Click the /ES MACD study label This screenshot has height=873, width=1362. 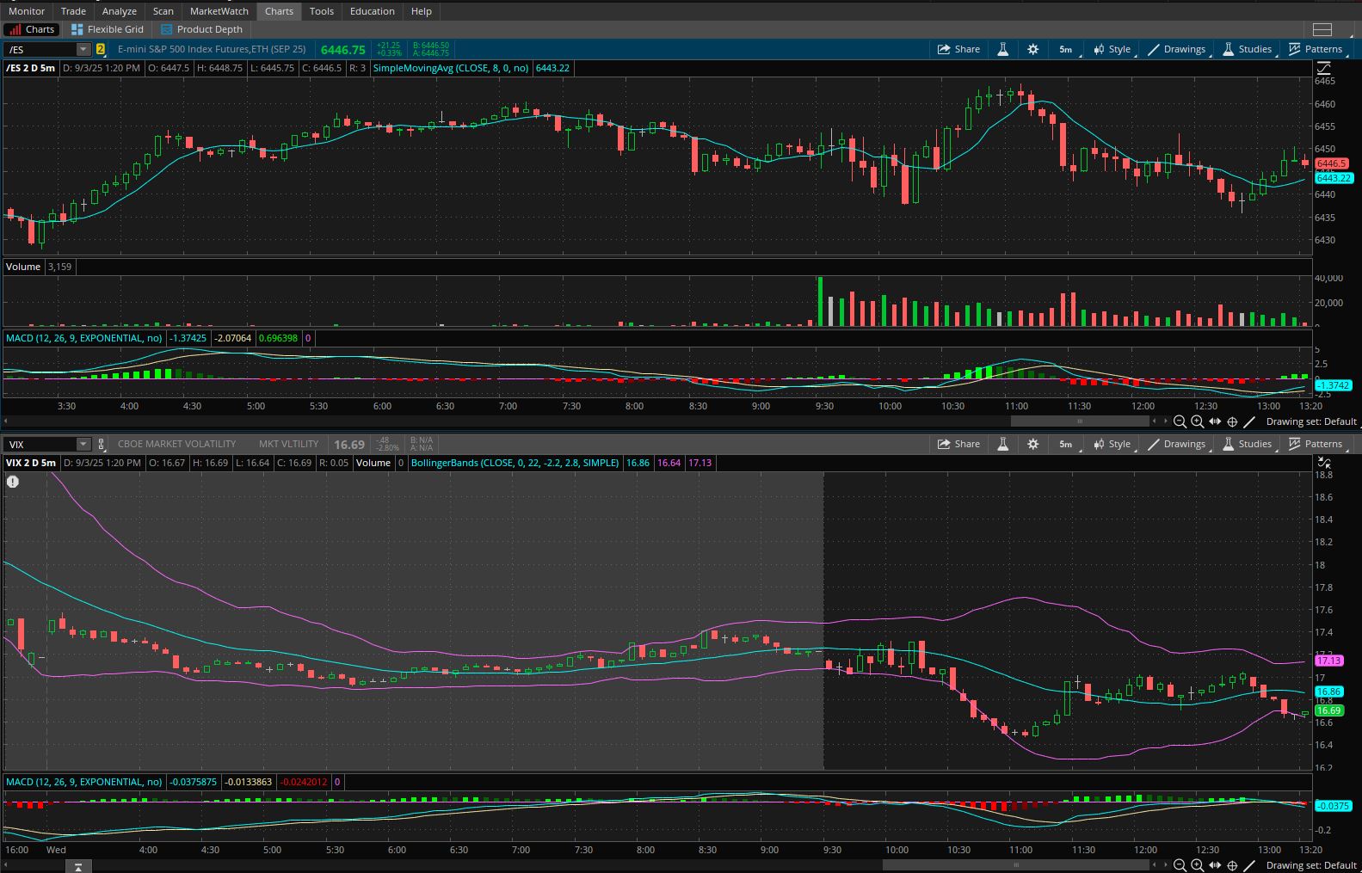(x=83, y=338)
